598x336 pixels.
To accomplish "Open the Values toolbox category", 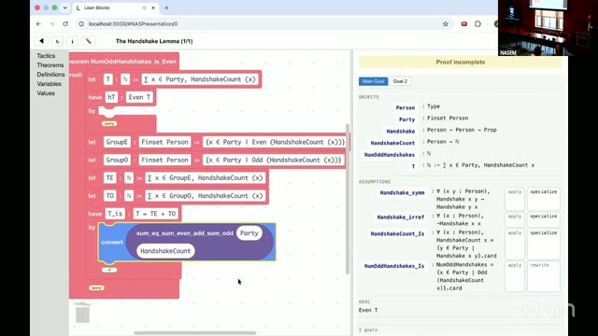I will point(46,93).
